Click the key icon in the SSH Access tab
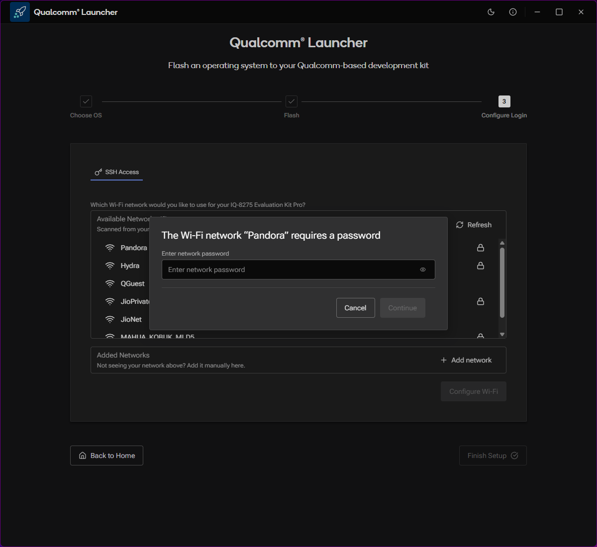This screenshot has width=597, height=547. coord(99,172)
